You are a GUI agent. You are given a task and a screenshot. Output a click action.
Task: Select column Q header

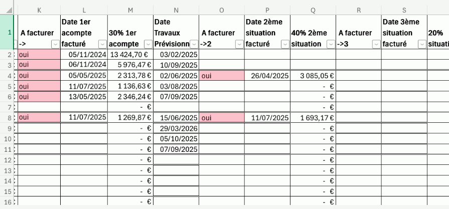coord(313,10)
